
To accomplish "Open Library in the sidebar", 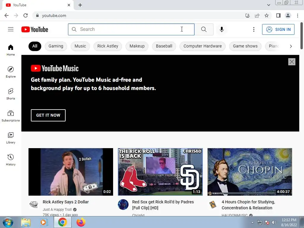I will [x=11, y=138].
